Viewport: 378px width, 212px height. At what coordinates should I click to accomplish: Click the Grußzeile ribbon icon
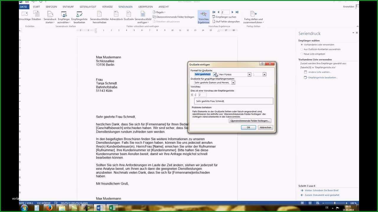tap(129, 14)
